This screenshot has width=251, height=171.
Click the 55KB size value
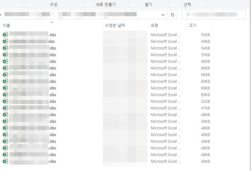point(205,55)
